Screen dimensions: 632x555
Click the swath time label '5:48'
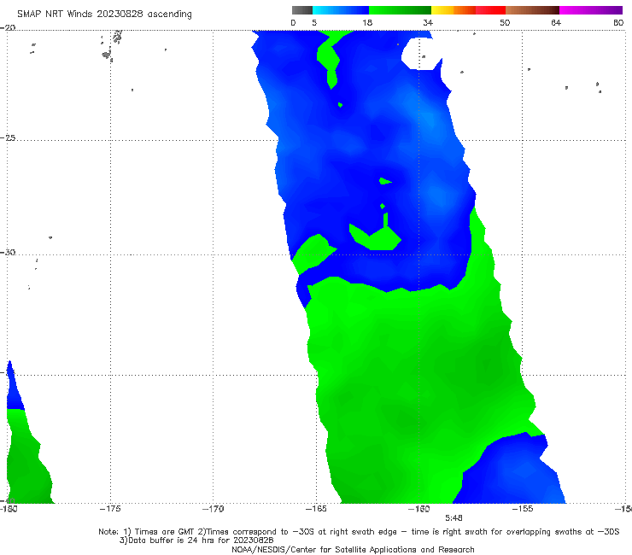(x=454, y=518)
